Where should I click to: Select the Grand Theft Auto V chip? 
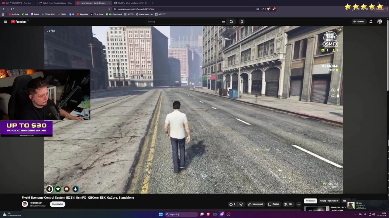329,201
